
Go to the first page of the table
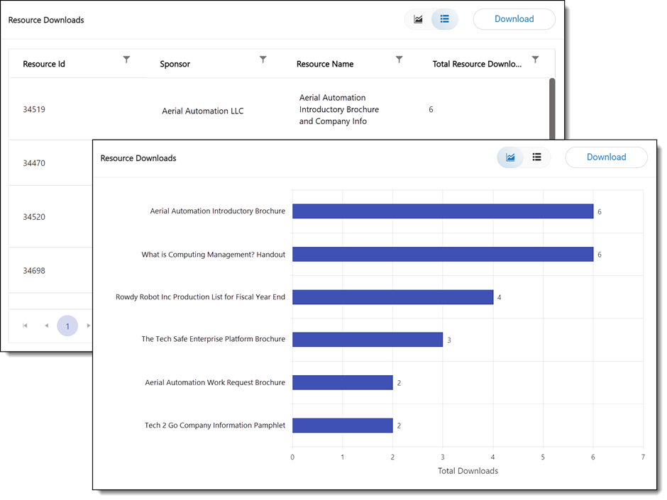tap(26, 326)
